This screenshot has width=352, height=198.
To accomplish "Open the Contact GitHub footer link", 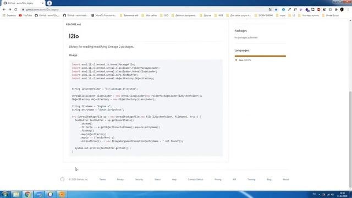I will pyautogui.click(x=195, y=180).
